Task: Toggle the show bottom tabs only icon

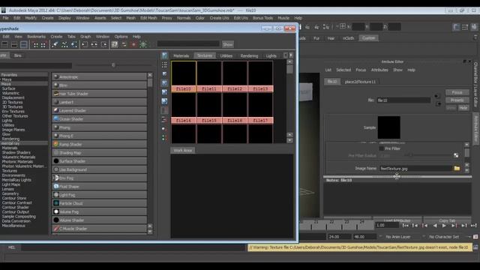Action: click(x=14, y=45)
